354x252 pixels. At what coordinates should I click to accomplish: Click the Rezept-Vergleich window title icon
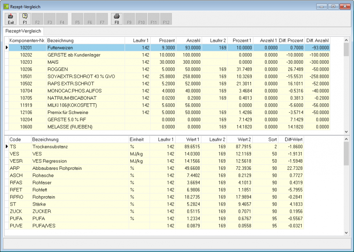tap(6, 7)
